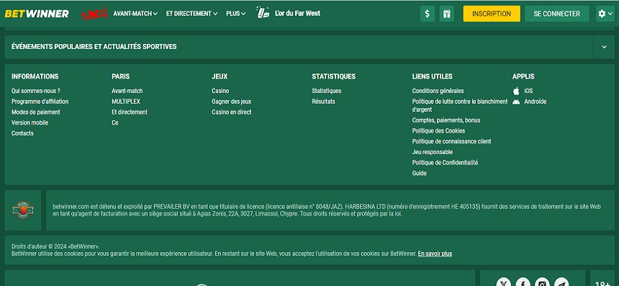
Task: Open Politique de connaissance client link
Action: point(451,141)
